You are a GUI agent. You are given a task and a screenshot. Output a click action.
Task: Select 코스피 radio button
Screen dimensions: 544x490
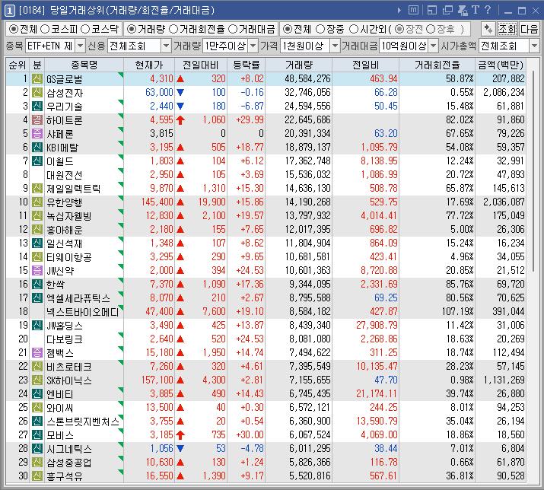point(45,29)
